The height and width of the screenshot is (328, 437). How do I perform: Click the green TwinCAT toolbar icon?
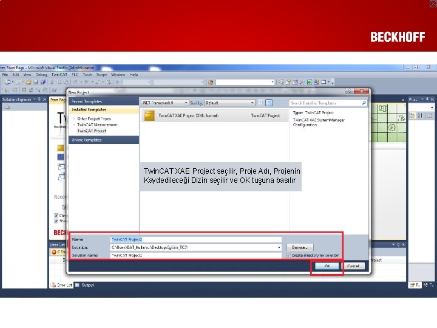coord(310,82)
